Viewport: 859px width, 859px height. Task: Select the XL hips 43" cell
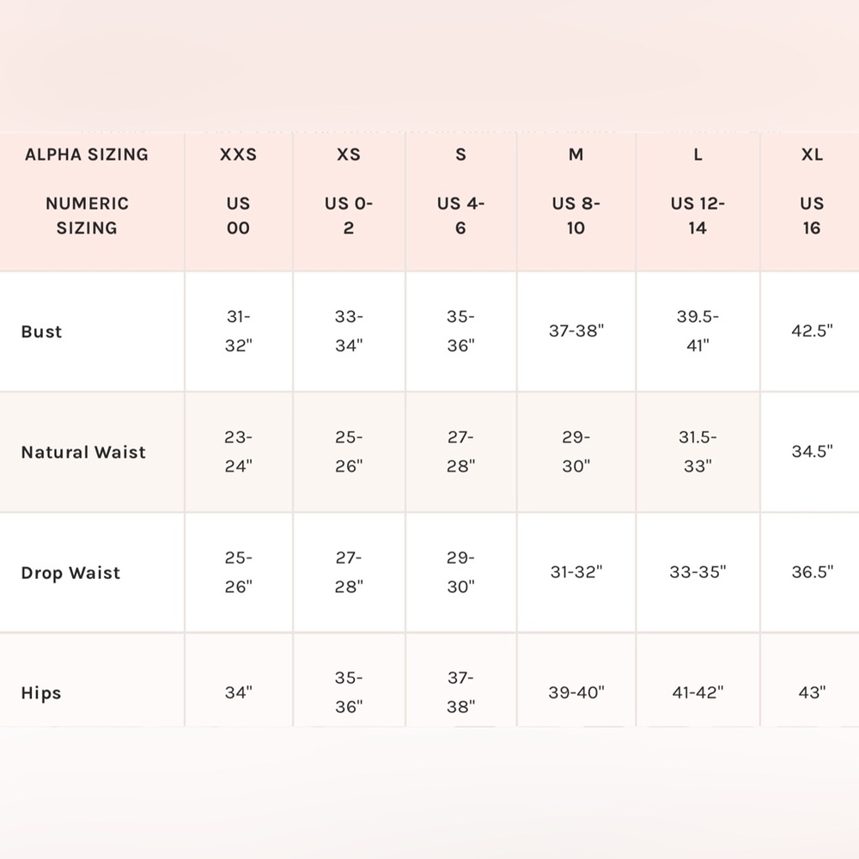click(x=811, y=680)
